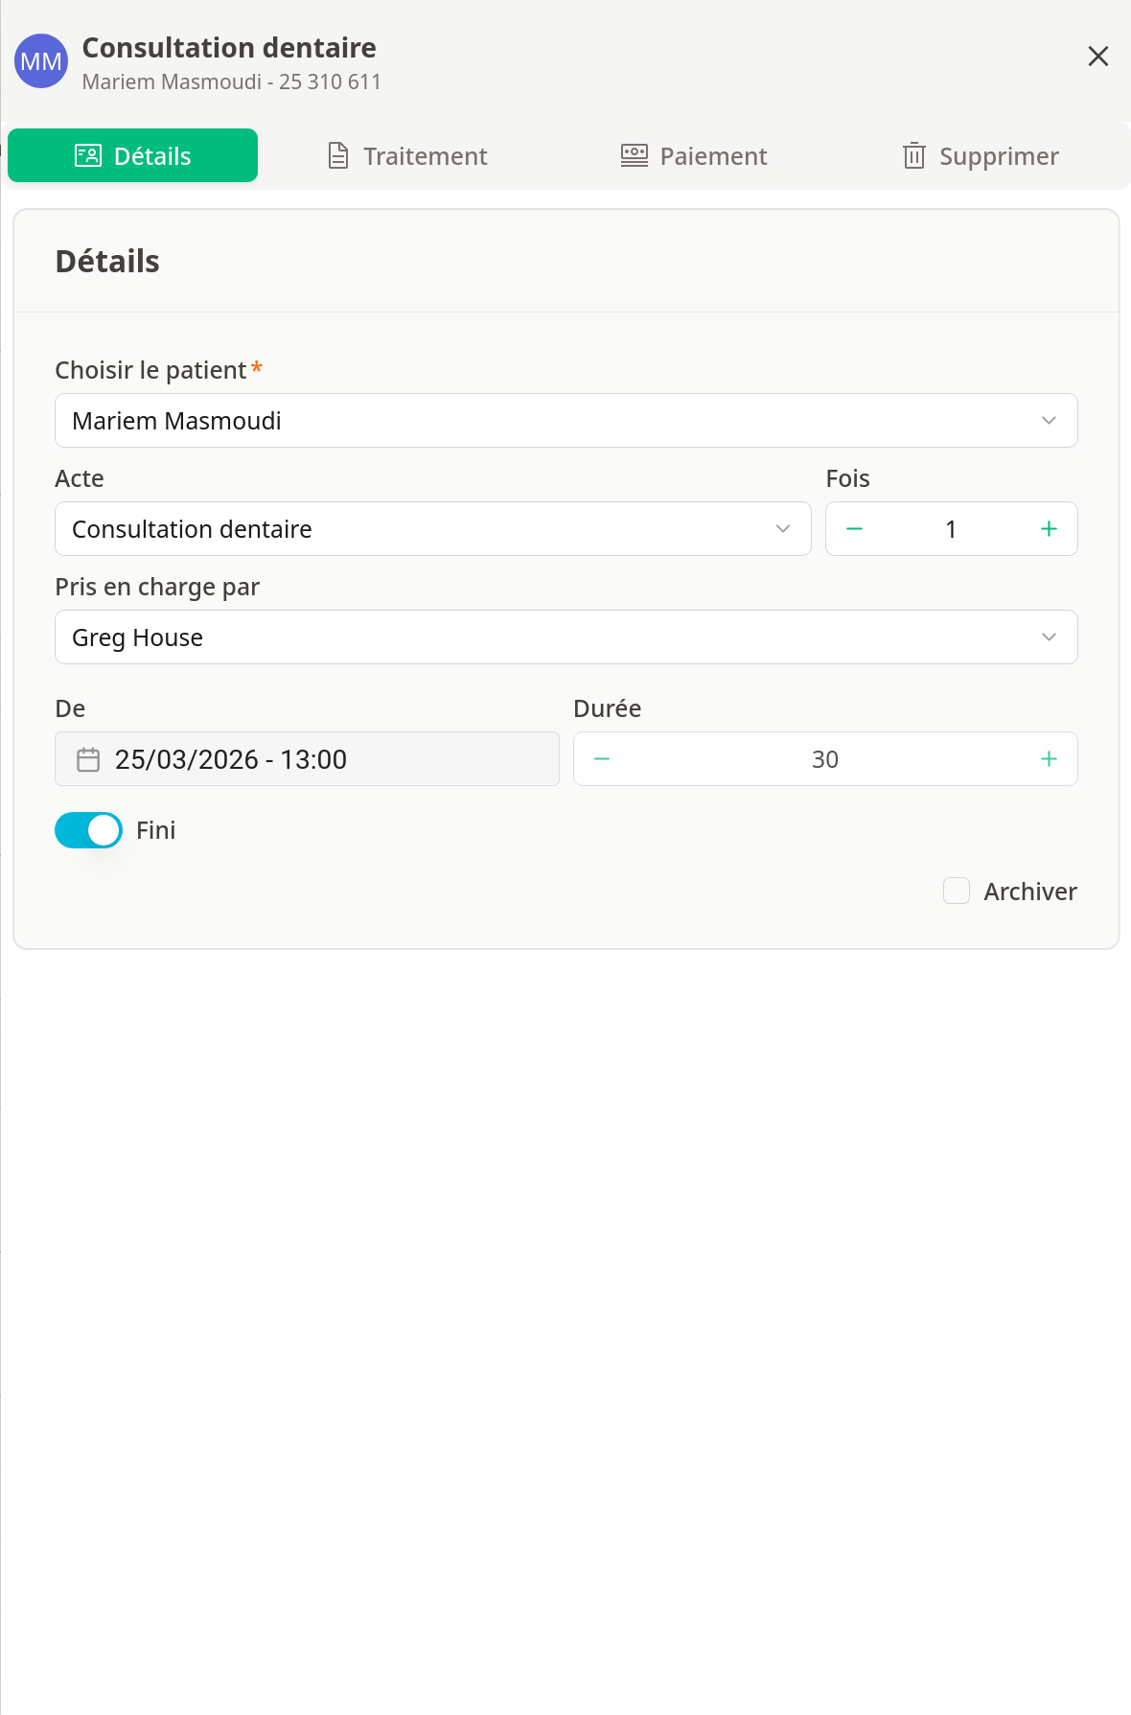Decrease Fois count with minus icon
This screenshot has width=1131, height=1715.
tap(854, 529)
